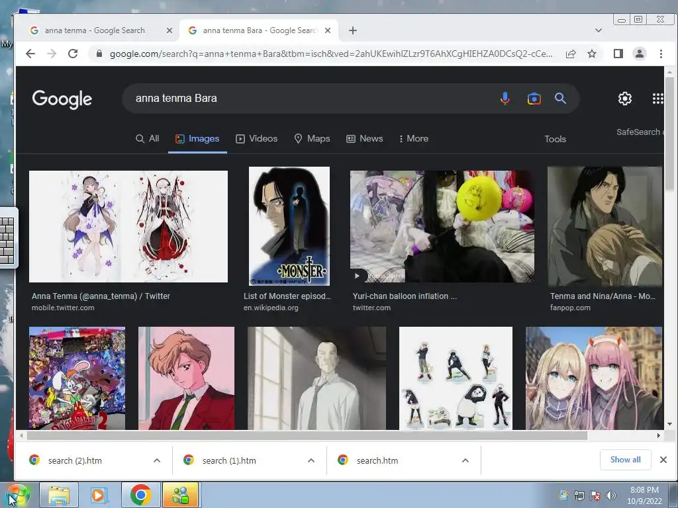Open the Chrome side panel icon
The image size is (678, 508).
(618, 54)
